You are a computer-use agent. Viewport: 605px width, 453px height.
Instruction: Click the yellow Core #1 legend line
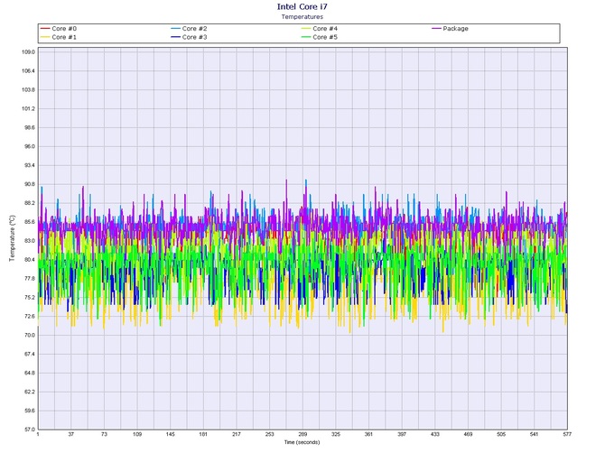tap(45, 37)
